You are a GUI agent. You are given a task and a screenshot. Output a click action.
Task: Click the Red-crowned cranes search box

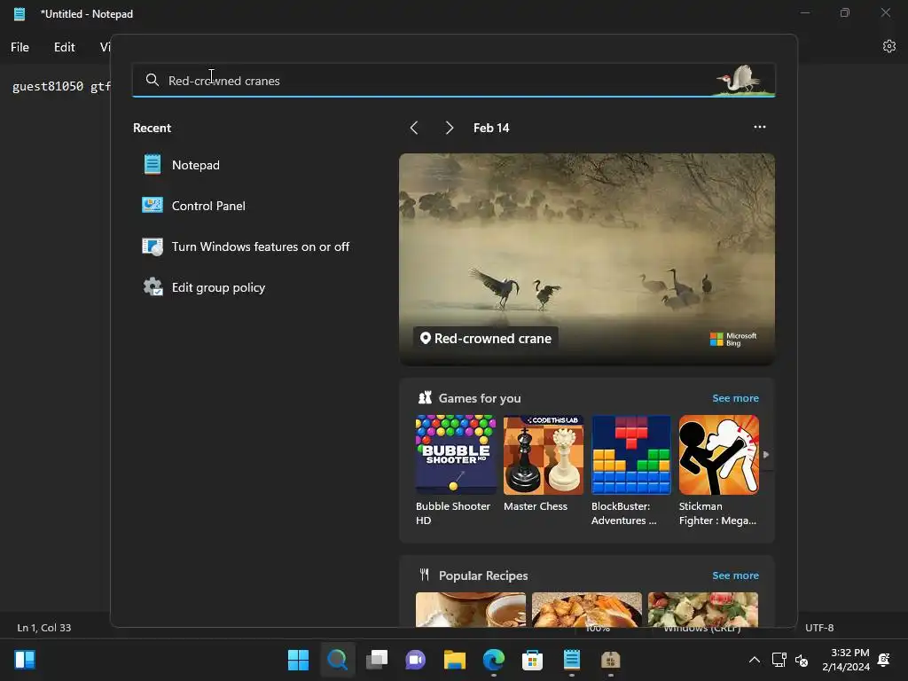point(453,81)
